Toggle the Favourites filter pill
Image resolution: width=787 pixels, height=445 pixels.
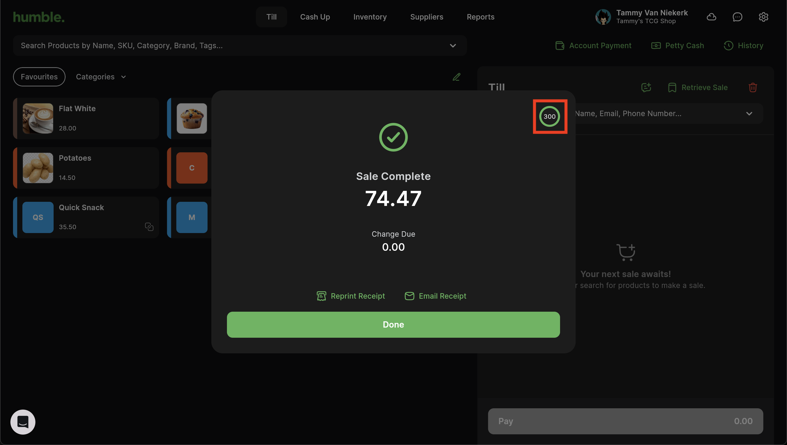coord(39,77)
